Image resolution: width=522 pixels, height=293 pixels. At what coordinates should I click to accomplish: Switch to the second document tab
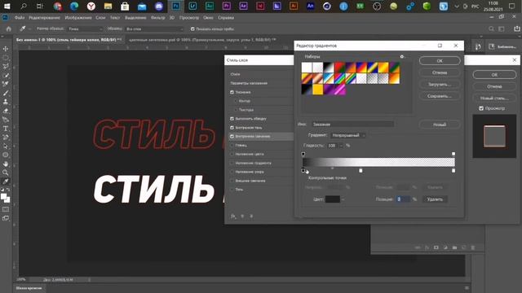202,40
